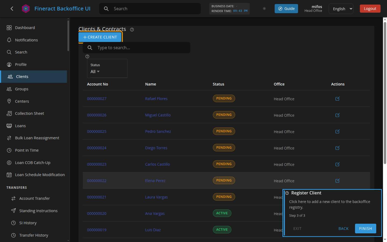
Task: Click the Name column header
Action: click(x=150, y=84)
